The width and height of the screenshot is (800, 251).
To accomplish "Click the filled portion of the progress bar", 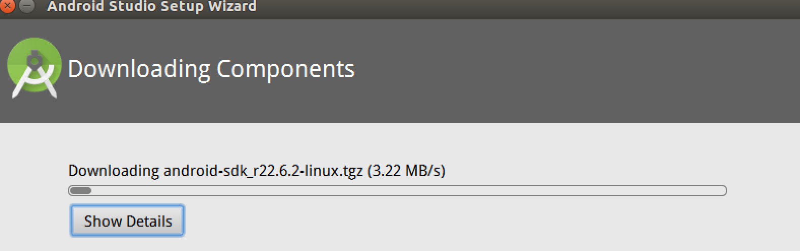I will [80, 191].
